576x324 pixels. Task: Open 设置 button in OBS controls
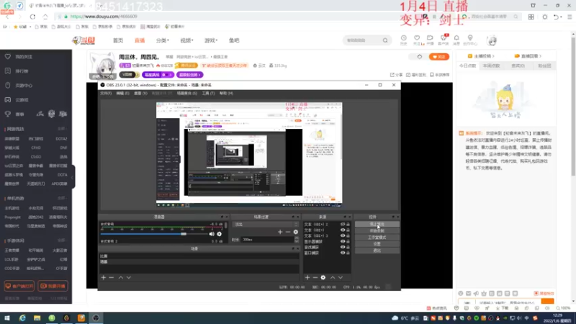point(377,244)
